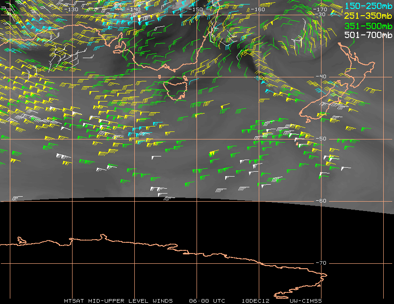
Task: Click the 501-700mb legend label
Action: tap(368, 35)
